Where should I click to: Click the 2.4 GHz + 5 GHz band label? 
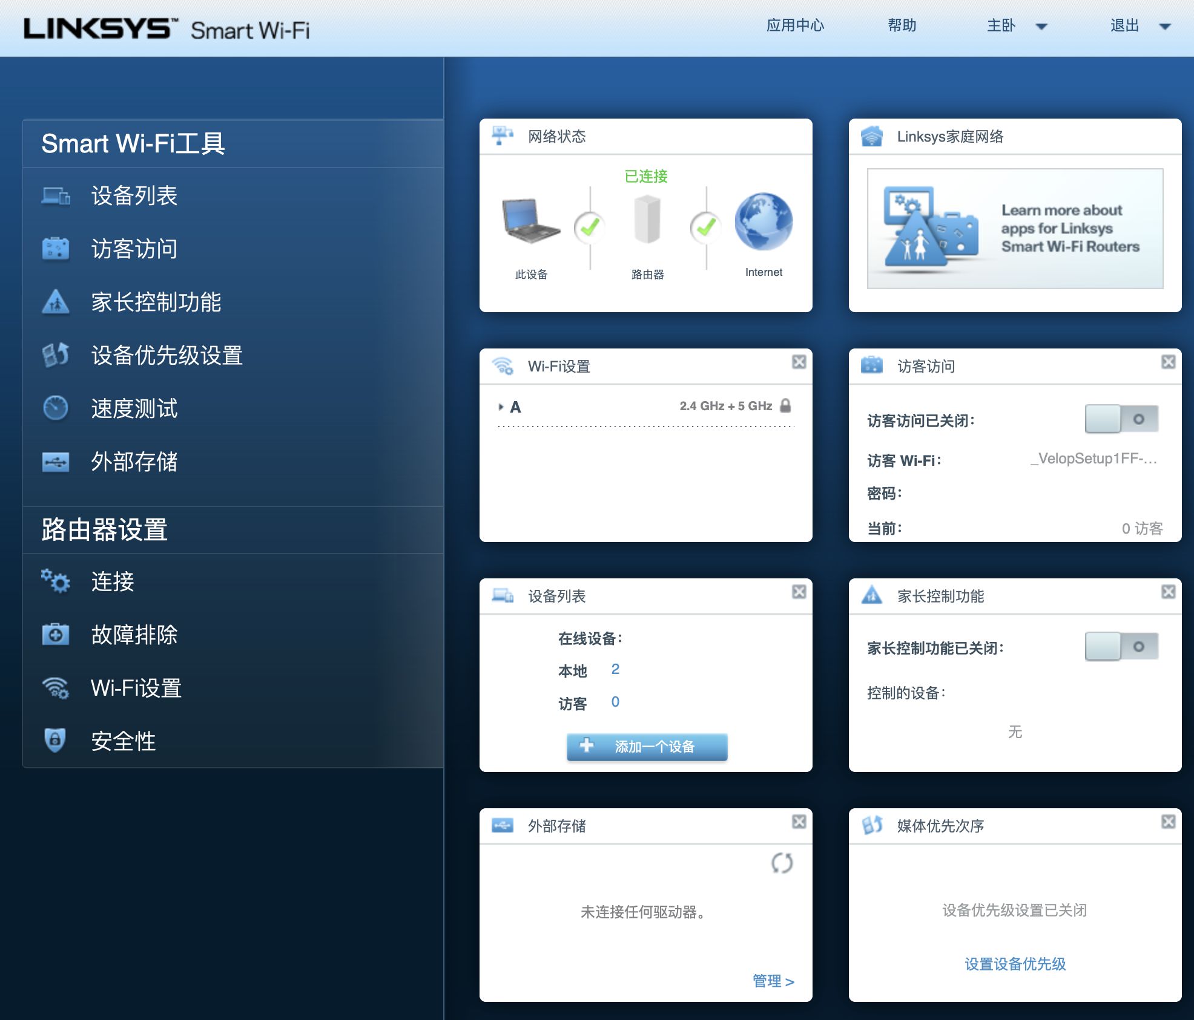(x=725, y=406)
